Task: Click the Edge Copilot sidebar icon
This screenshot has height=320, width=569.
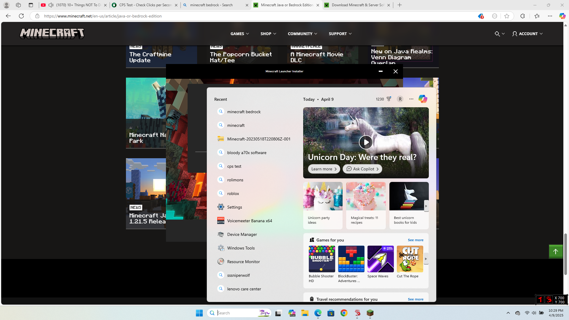Action: 562,16
